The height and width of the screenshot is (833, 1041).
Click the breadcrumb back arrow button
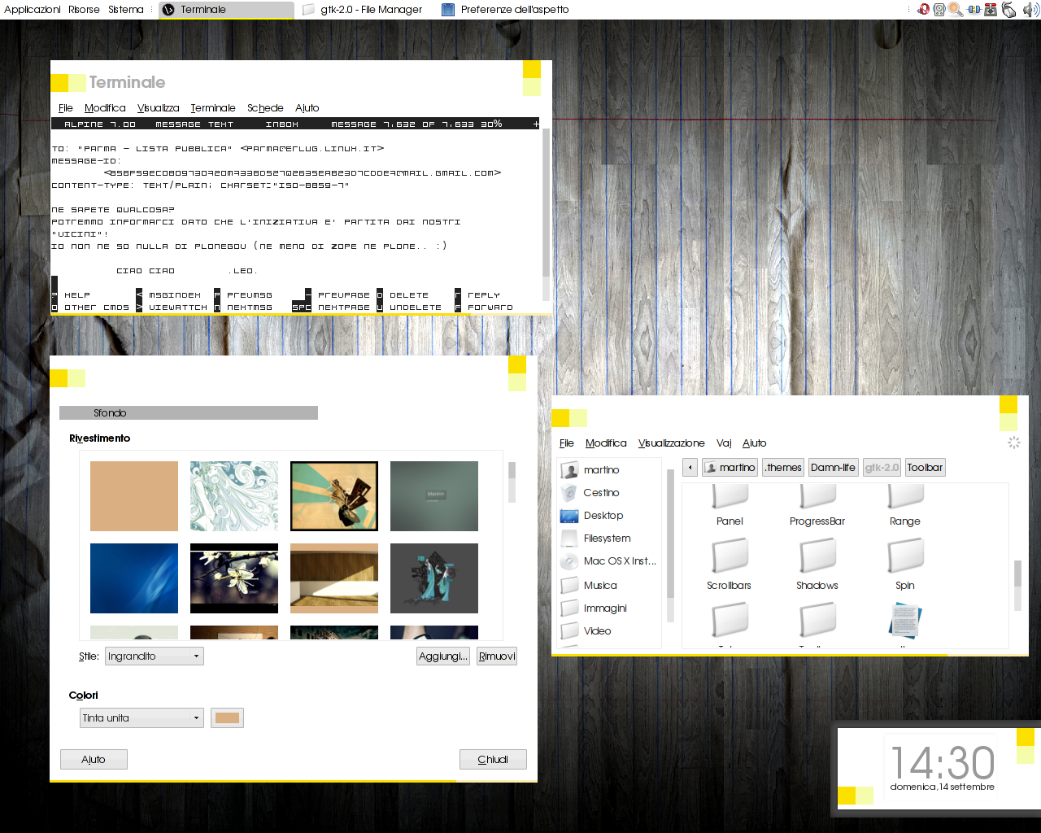(x=690, y=467)
